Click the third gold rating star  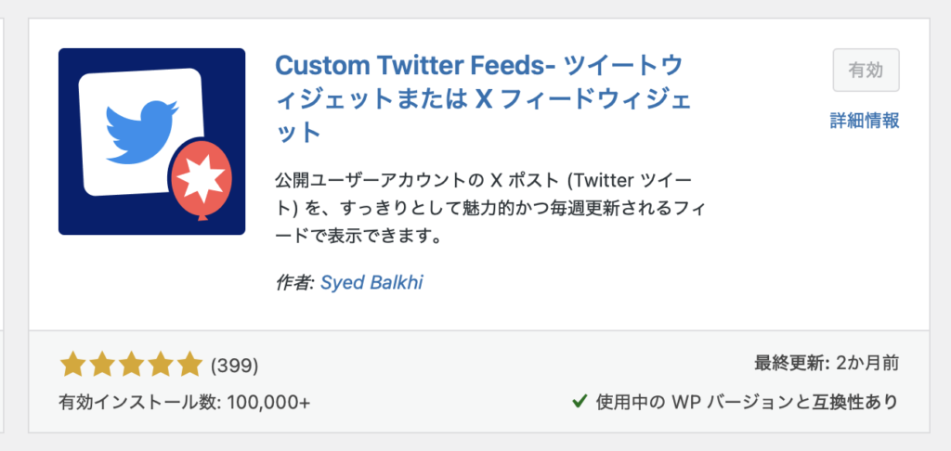(x=130, y=365)
